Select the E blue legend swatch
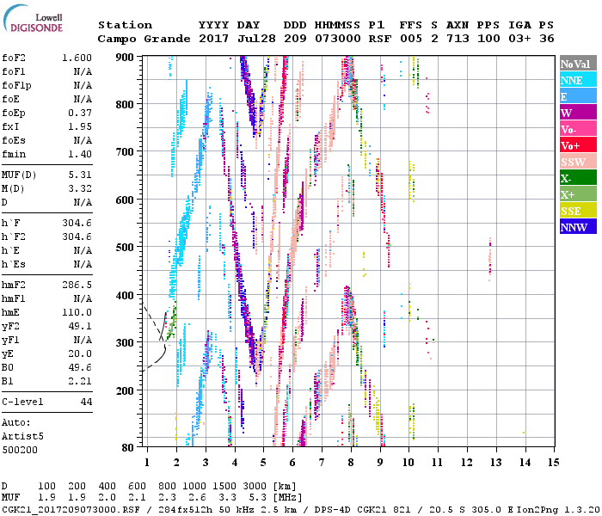Image resolution: width=602 pixels, height=516 pixels. pyautogui.click(x=578, y=96)
